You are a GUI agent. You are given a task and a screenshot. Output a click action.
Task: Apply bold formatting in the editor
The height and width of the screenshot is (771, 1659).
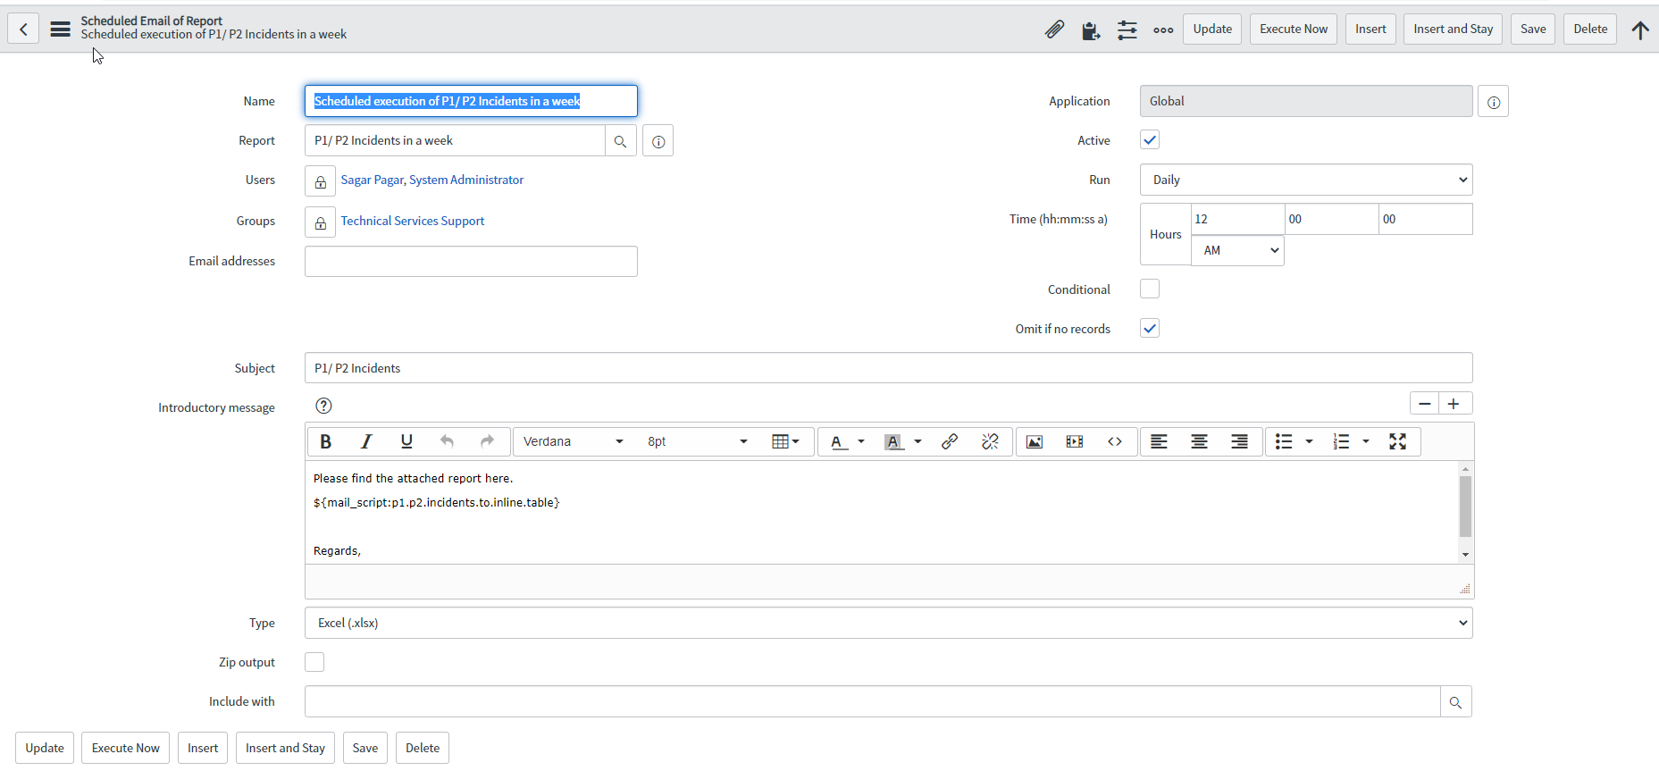click(326, 441)
